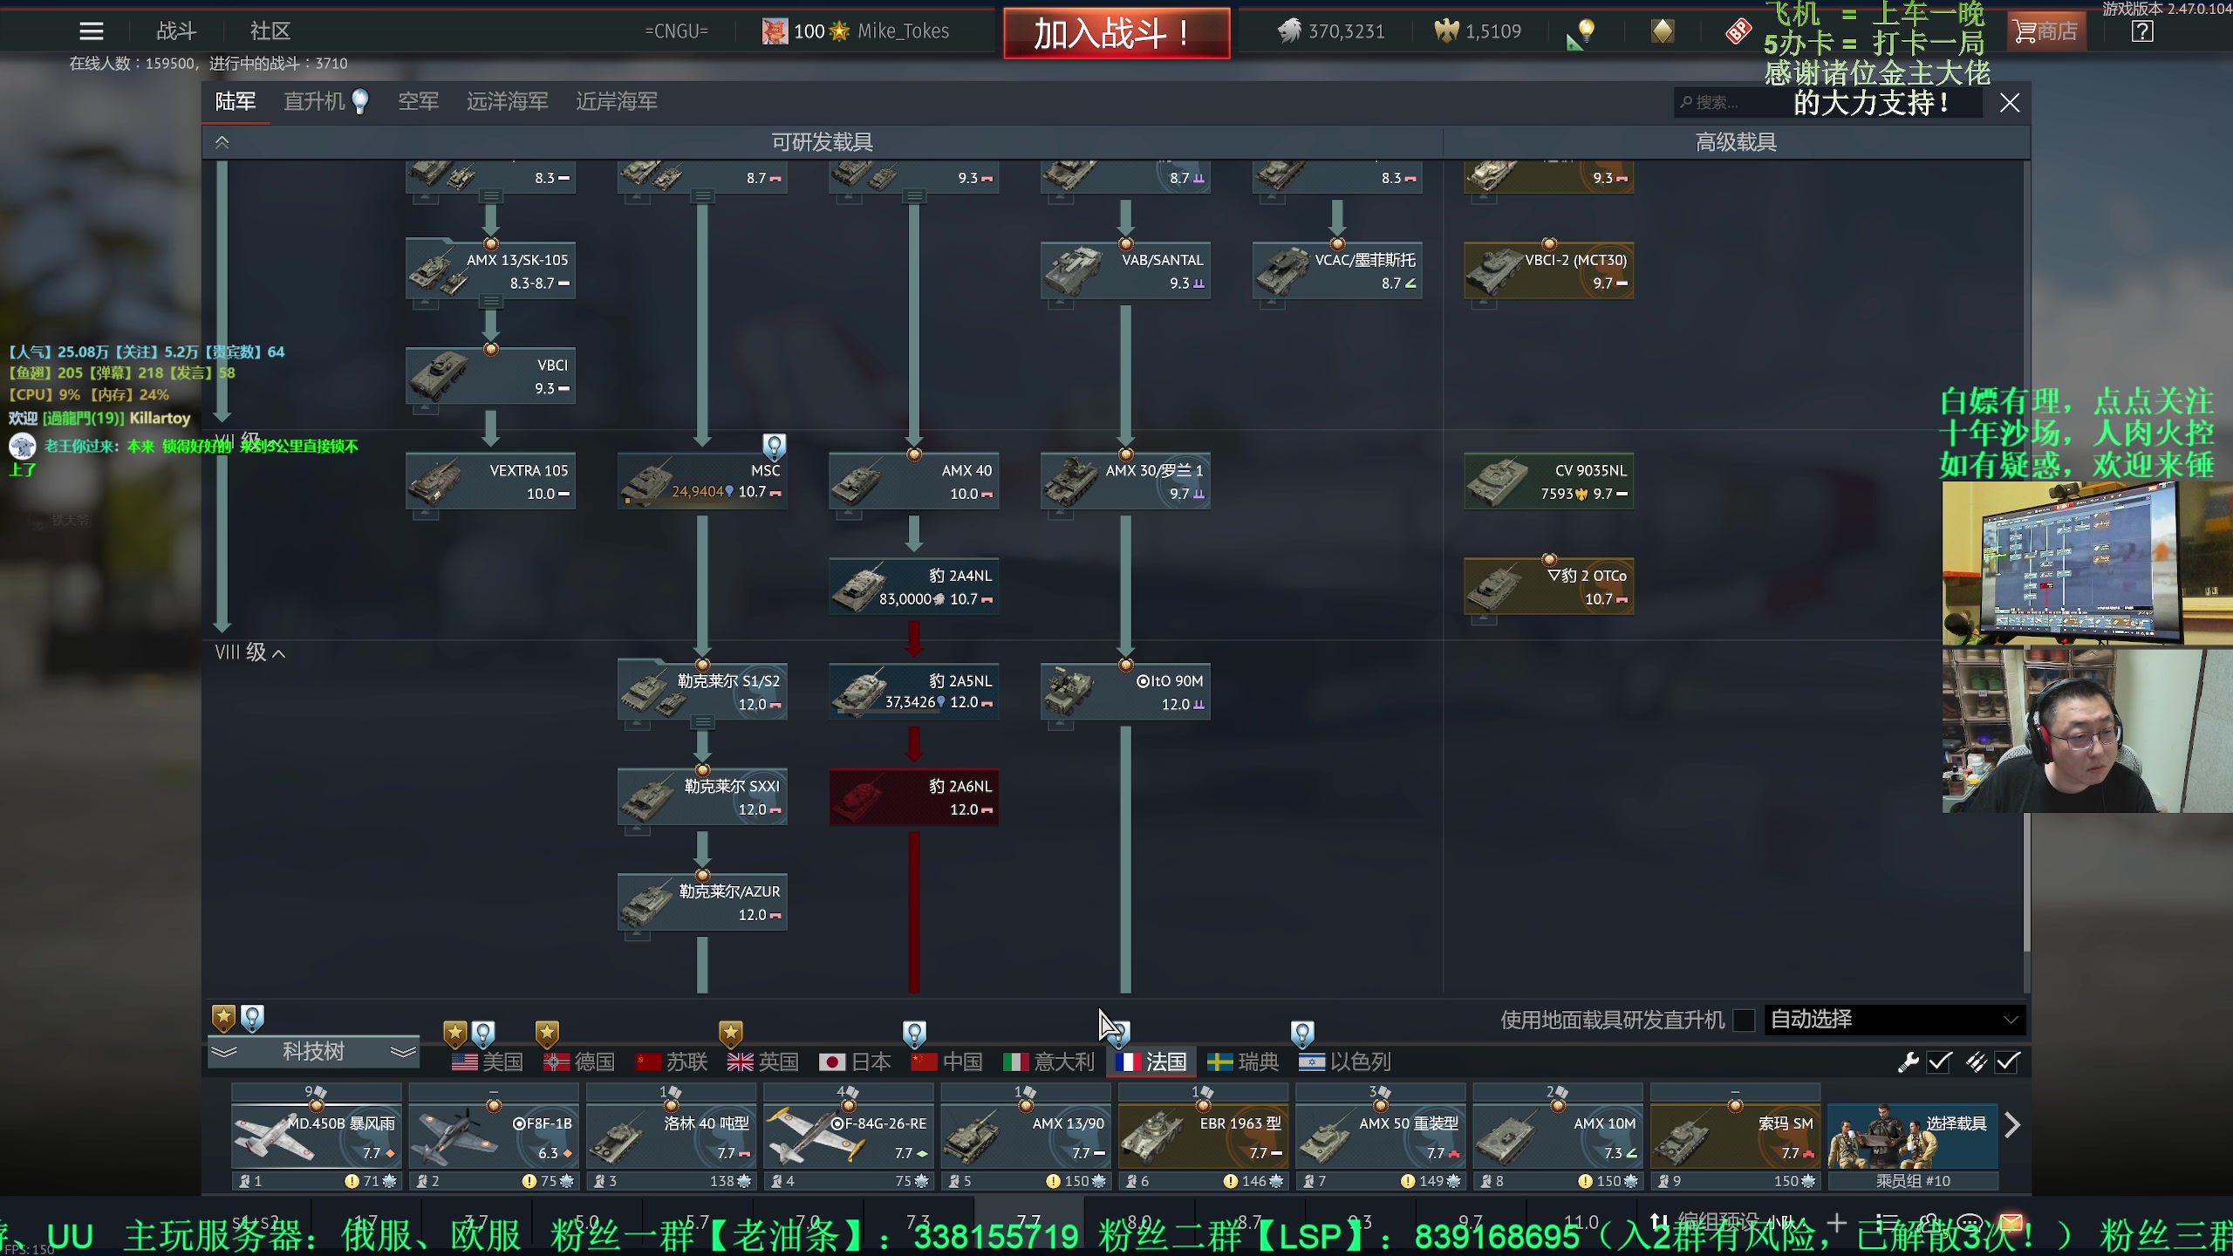Screen dimensions: 2233x1256
Task: Switch to the 陆军 tab
Action: [x=236, y=101]
